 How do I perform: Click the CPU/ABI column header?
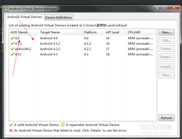[x=141, y=32]
